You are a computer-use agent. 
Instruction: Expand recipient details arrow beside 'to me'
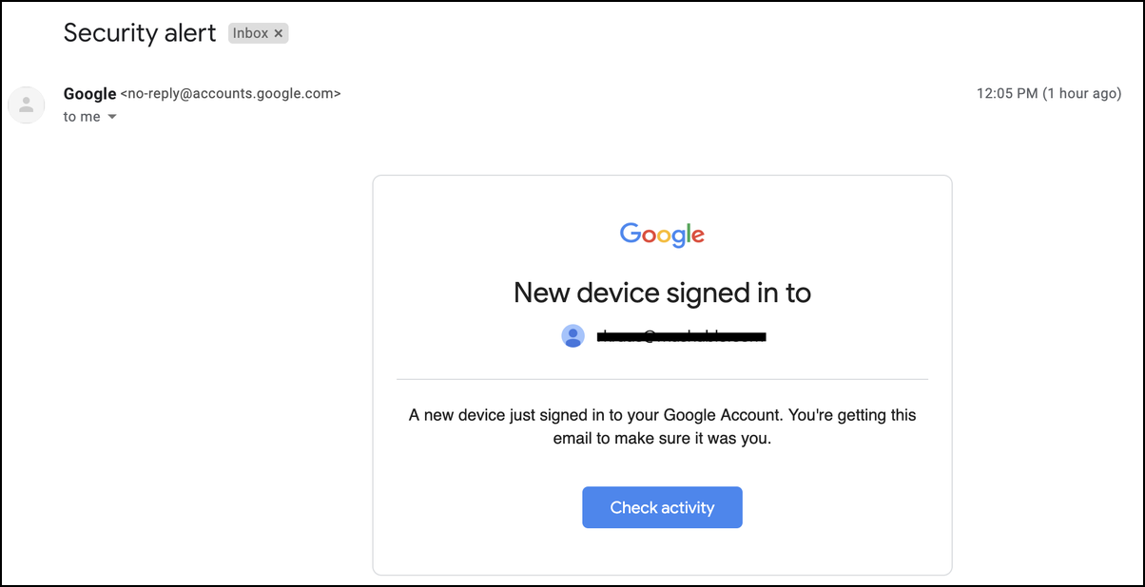pyautogui.click(x=112, y=117)
